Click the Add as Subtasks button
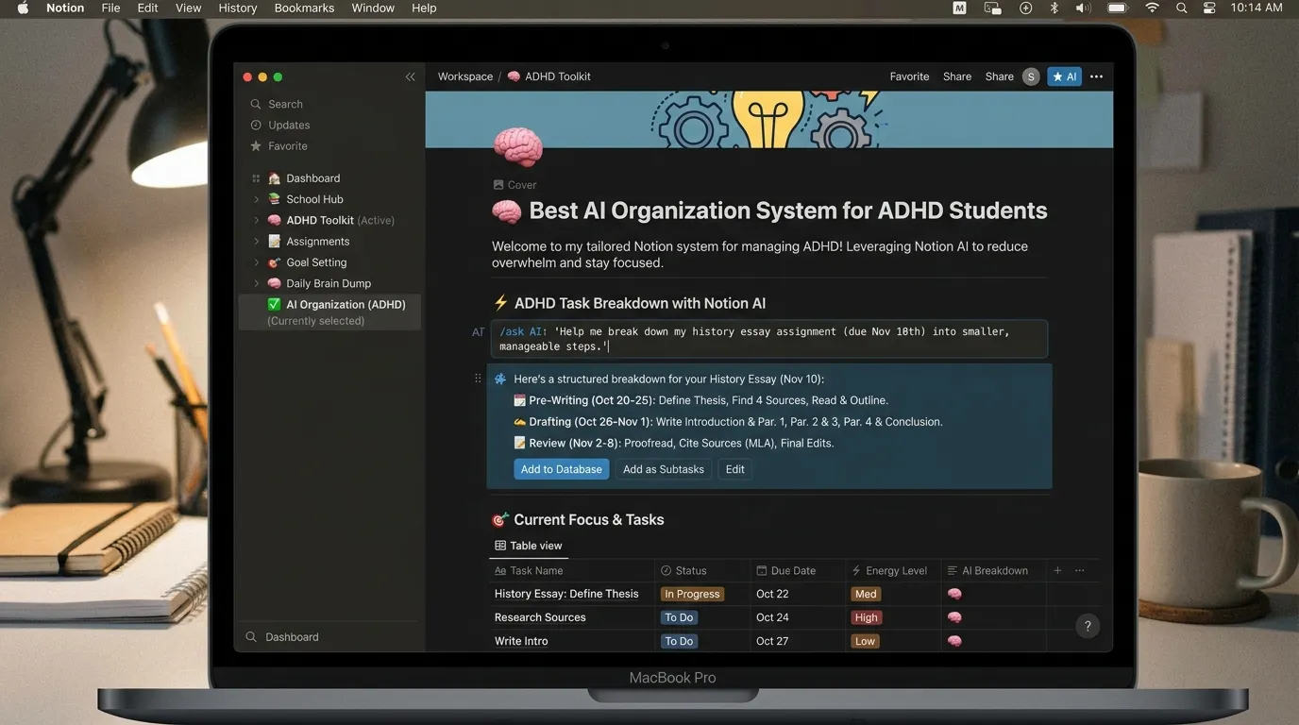Viewport: 1299px width, 725px height. [x=664, y=469]
